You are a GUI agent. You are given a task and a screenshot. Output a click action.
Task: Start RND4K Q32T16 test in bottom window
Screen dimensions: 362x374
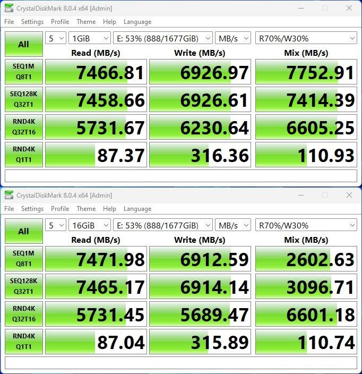(24, 314)
